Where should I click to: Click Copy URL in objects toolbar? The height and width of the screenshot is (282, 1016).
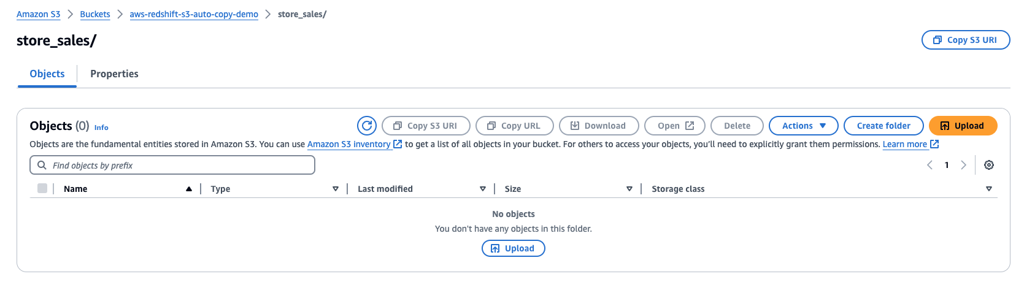point(514,126)
